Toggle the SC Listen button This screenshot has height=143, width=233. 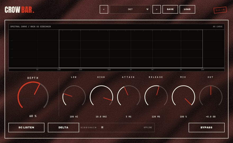pos(26,128)
